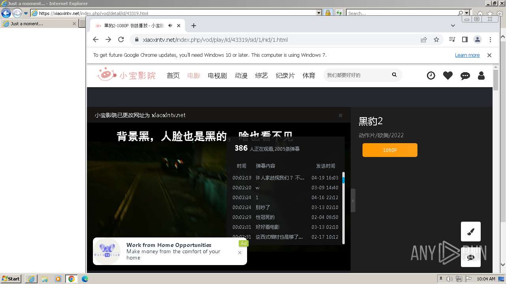The height and width of the screenshot is (284, 506).
Task: Open watch history clock icon
Action: [x=431, y=75]
